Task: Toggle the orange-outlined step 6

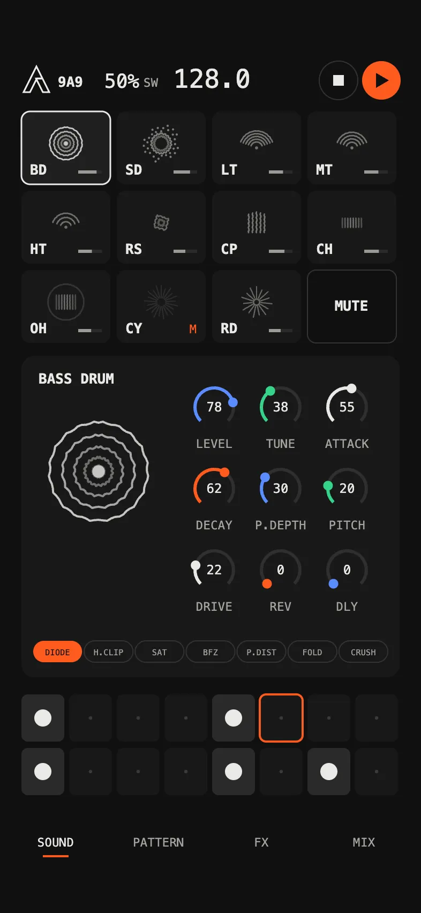Action: tap(281, 718)
